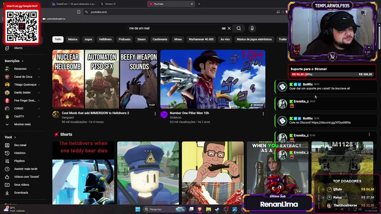Play the cowboy Pillar Men 10H thumbnail
Image resolution: width=381 pixels, height=214 pixels.
pyautogui.click(x=213, y=79)
